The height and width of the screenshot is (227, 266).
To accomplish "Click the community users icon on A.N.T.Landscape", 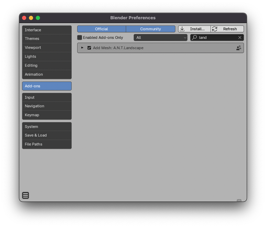I will point(238,48).
